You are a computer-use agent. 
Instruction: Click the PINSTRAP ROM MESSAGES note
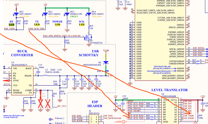(159, 72)
